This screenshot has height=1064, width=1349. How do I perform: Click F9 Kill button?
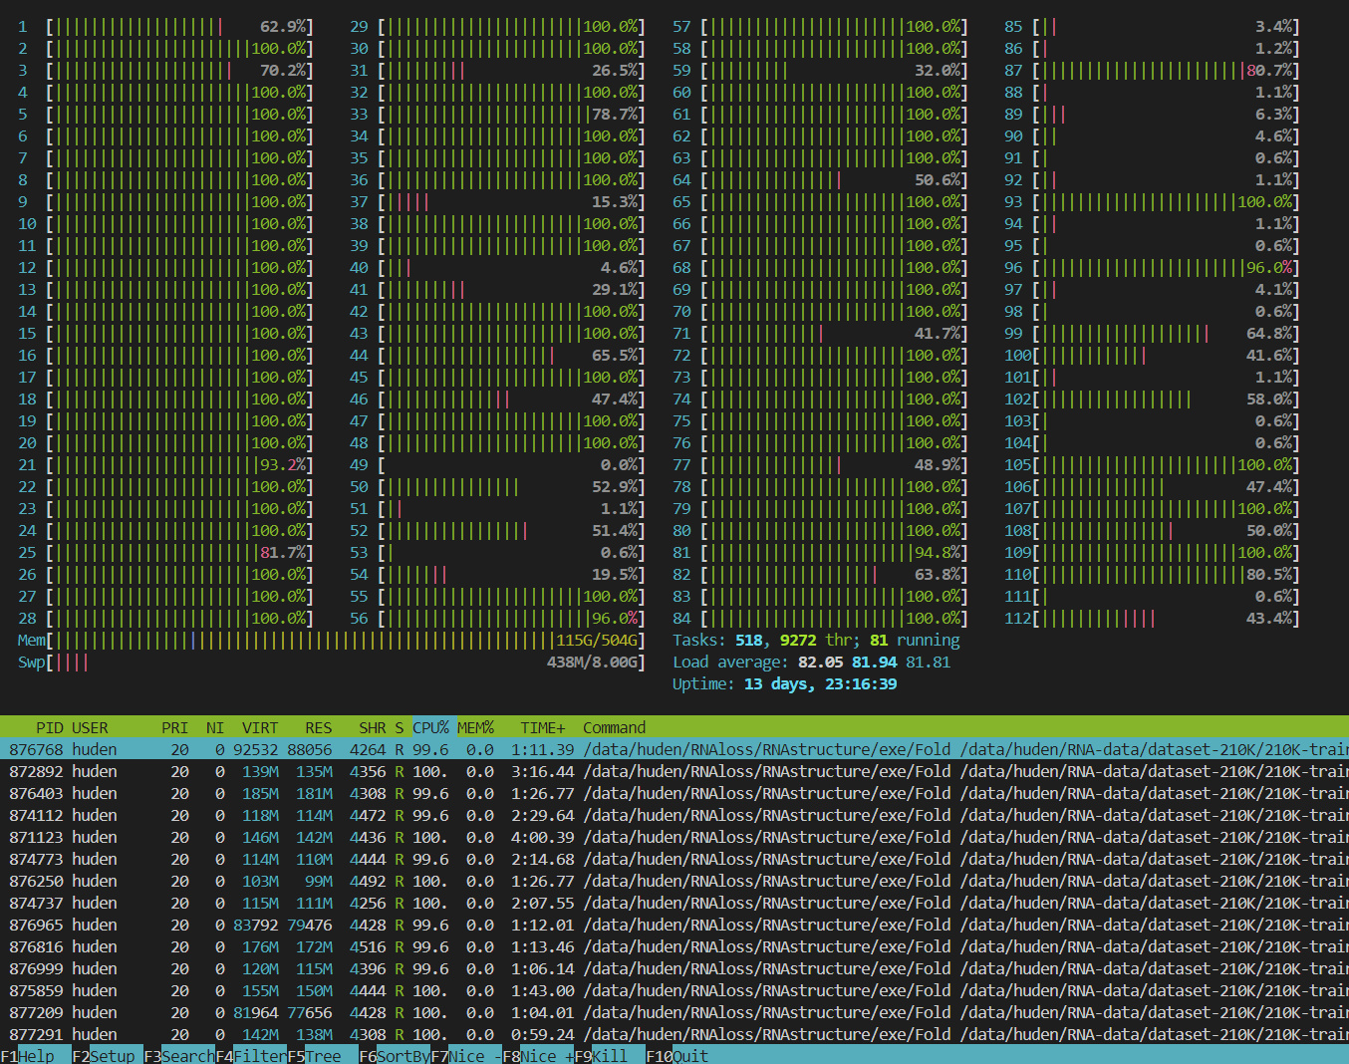tap(609, 1056)
